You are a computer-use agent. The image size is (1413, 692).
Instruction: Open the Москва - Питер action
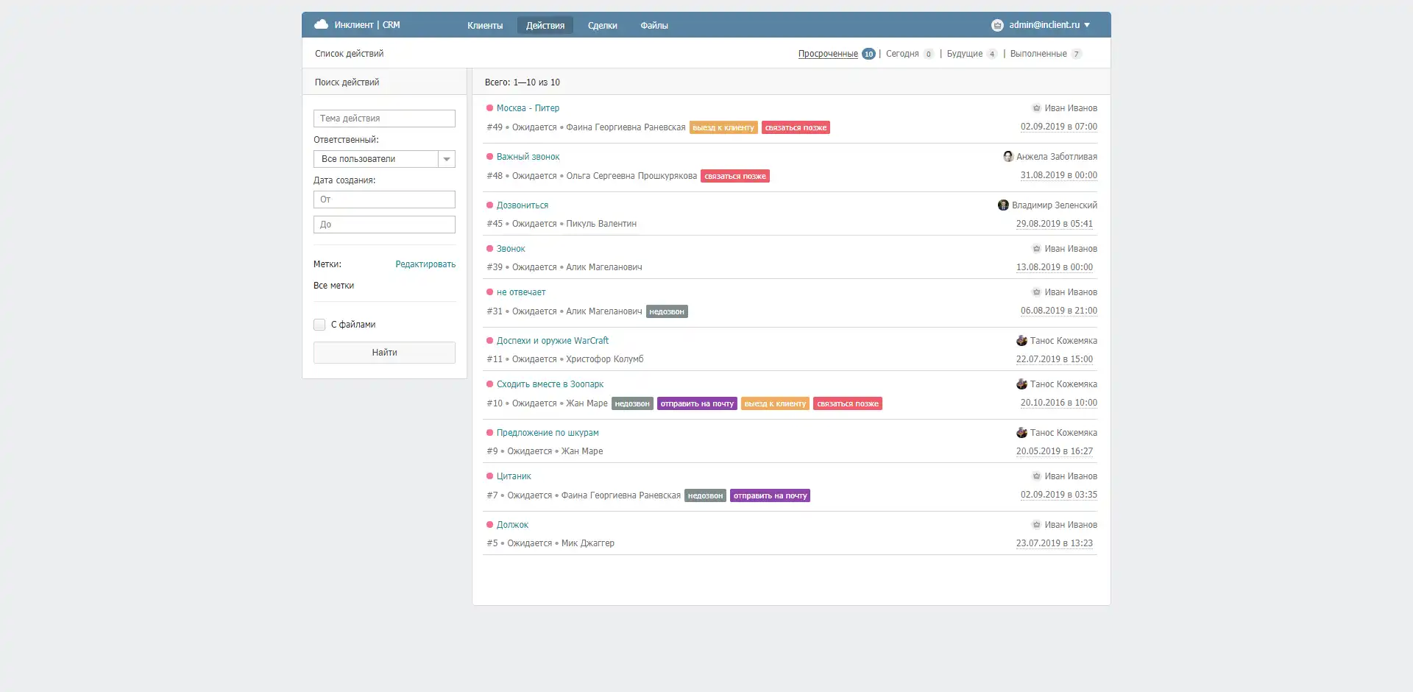coord(528,108)
